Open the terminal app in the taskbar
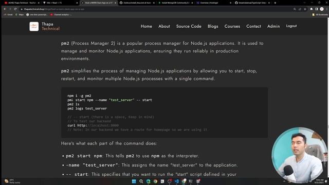The height and width of the screenshot is (185, 329). point(191,181)
